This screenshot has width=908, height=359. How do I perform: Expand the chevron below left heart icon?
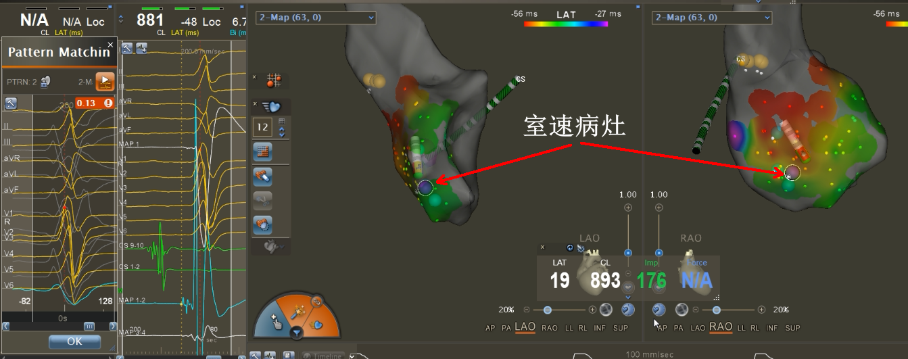pyautogui.click(x=628, y=297)
